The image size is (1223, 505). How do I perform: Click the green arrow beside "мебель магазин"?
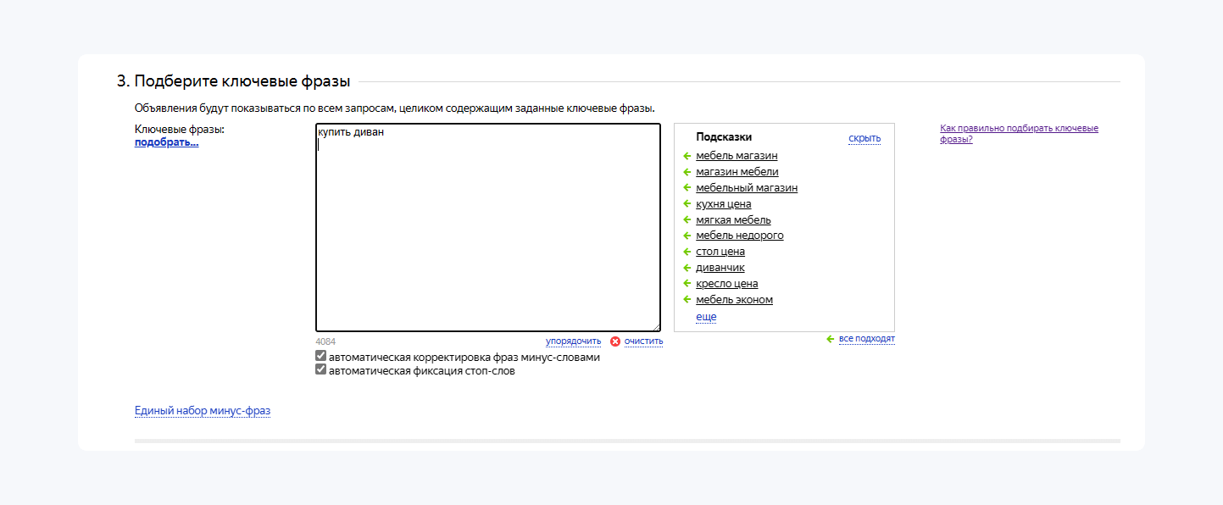[687, 156]
